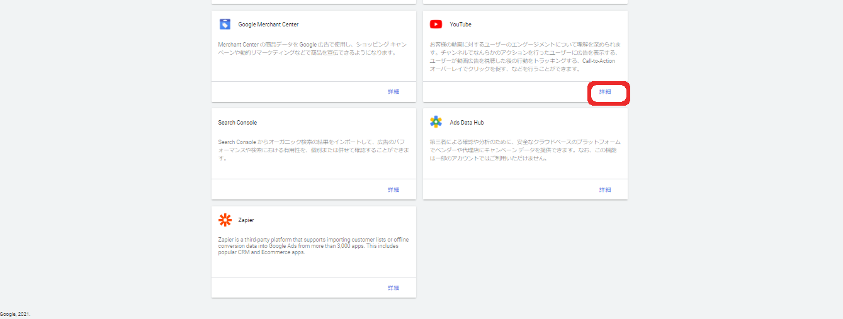Click the Search Console description text
Image resolution: width=843 pixels, height=319 pixels.
[x=314, y=150]
